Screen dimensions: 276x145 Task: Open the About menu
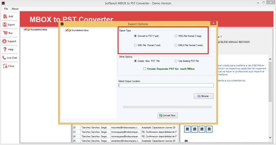(15, 9)
